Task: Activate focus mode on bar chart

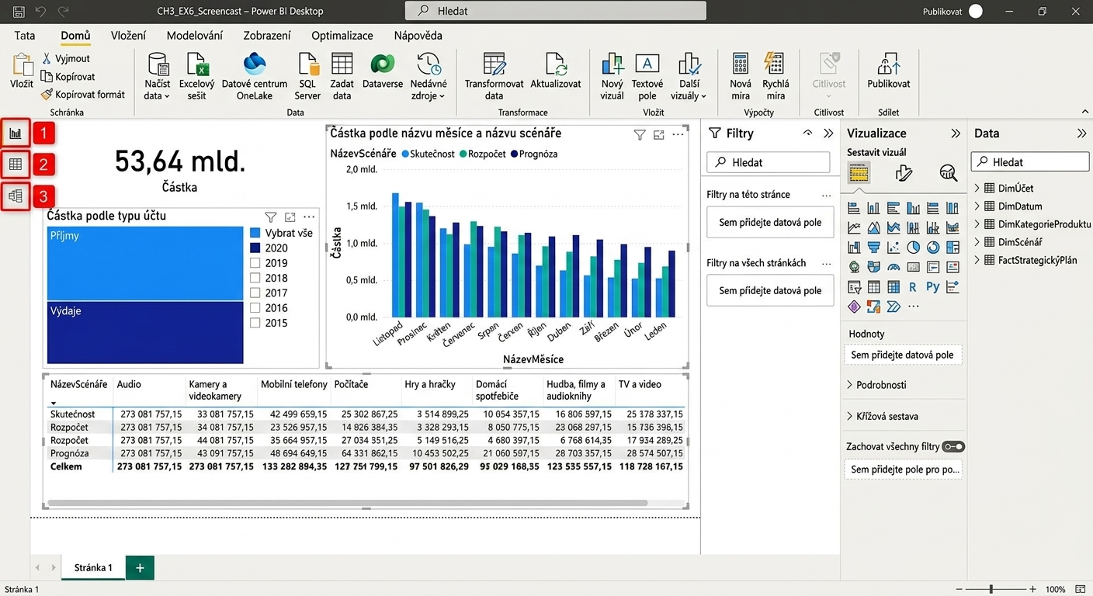Action: point(659,135)
